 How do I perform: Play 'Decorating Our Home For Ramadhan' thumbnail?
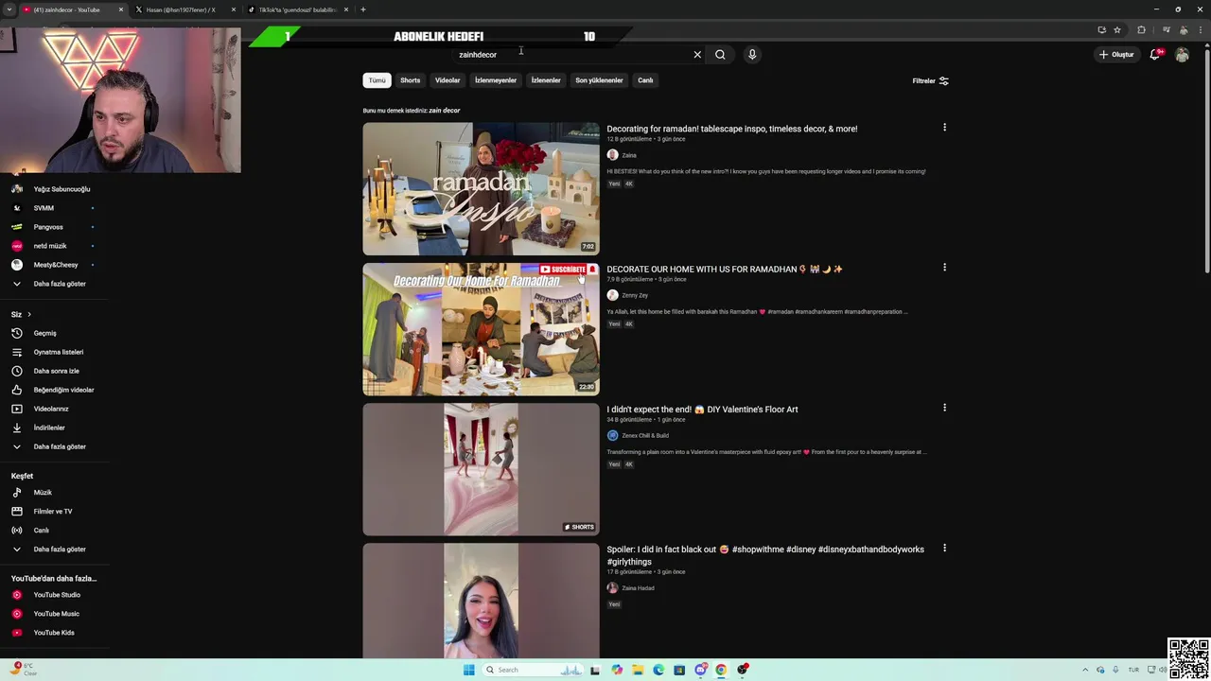point(481,329)
